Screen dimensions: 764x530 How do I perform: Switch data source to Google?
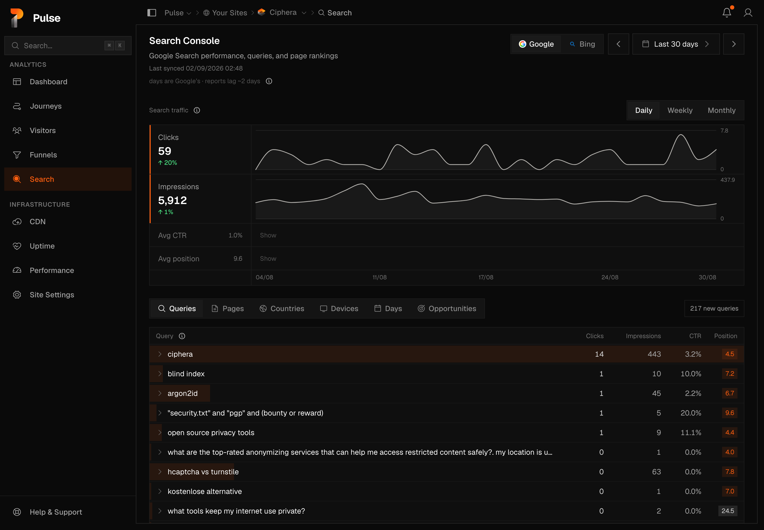tap(536, 44)
